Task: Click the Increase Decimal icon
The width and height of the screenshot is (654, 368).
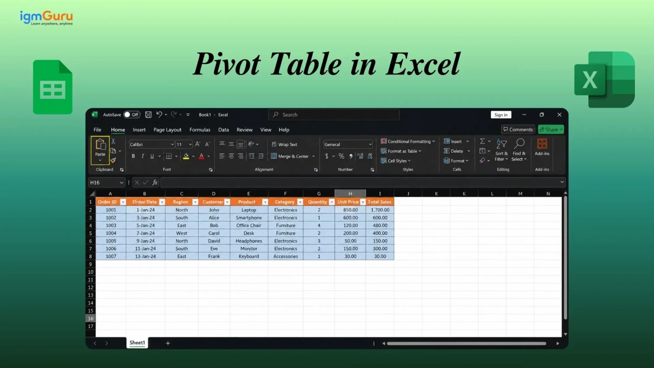Action: (361, 156)
